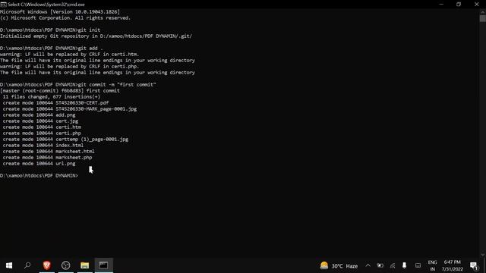Open the circular app icon next to Brave
The width and height of the screenshot is (486, 273).
point(66,265)
